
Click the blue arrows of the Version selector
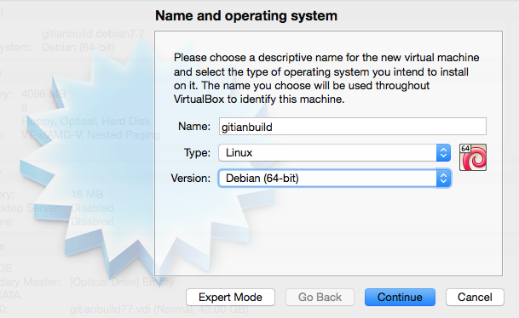click(443, 179)
